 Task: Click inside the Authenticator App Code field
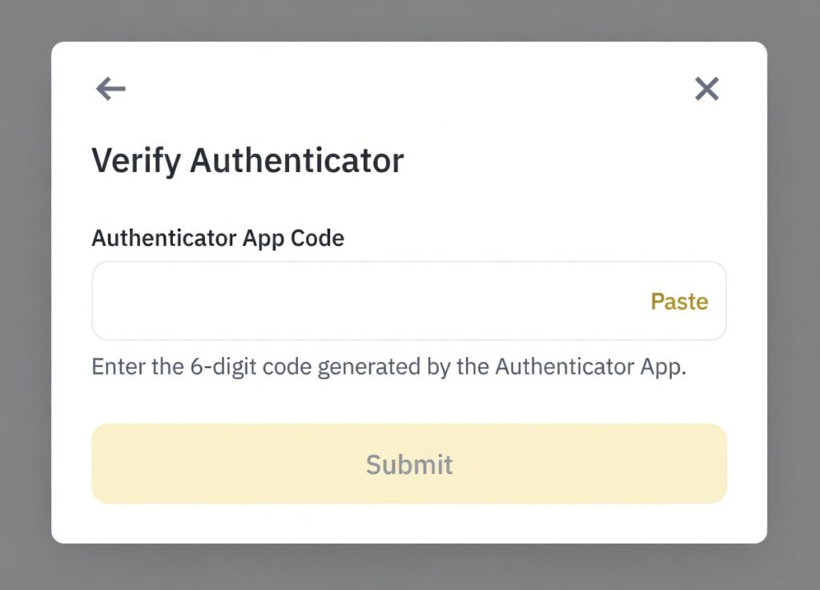(x=320, y=300)
